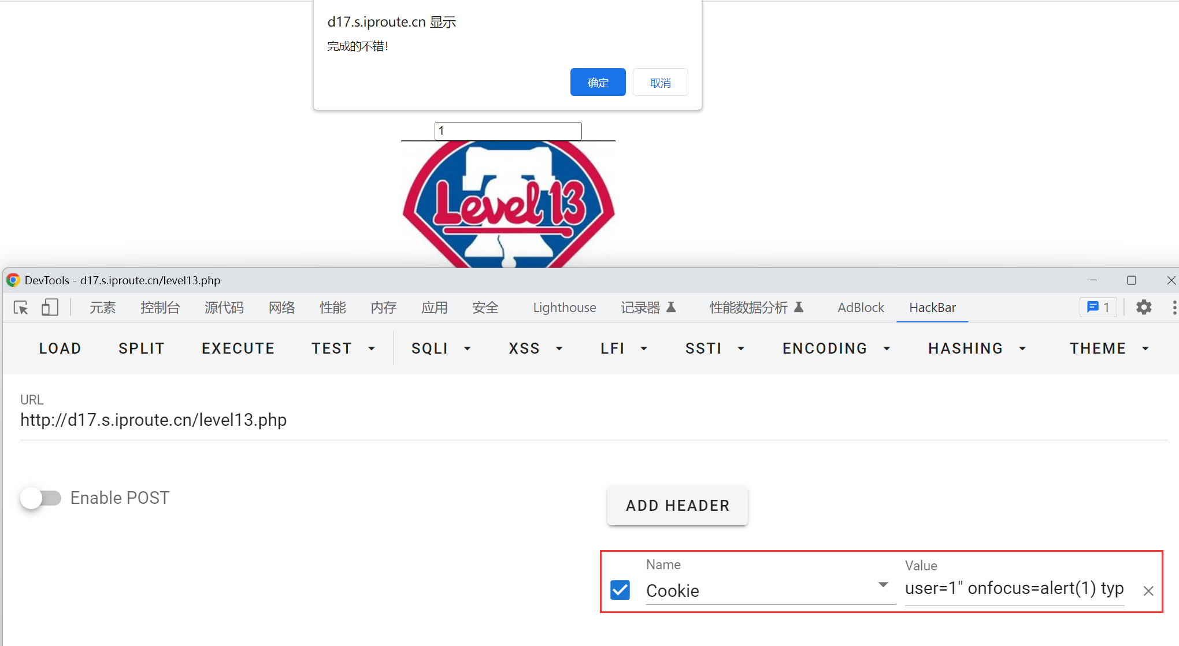Uncheck the Cookie header checkbox
This screenshot has height=646, width=1179.
[620, 590]
